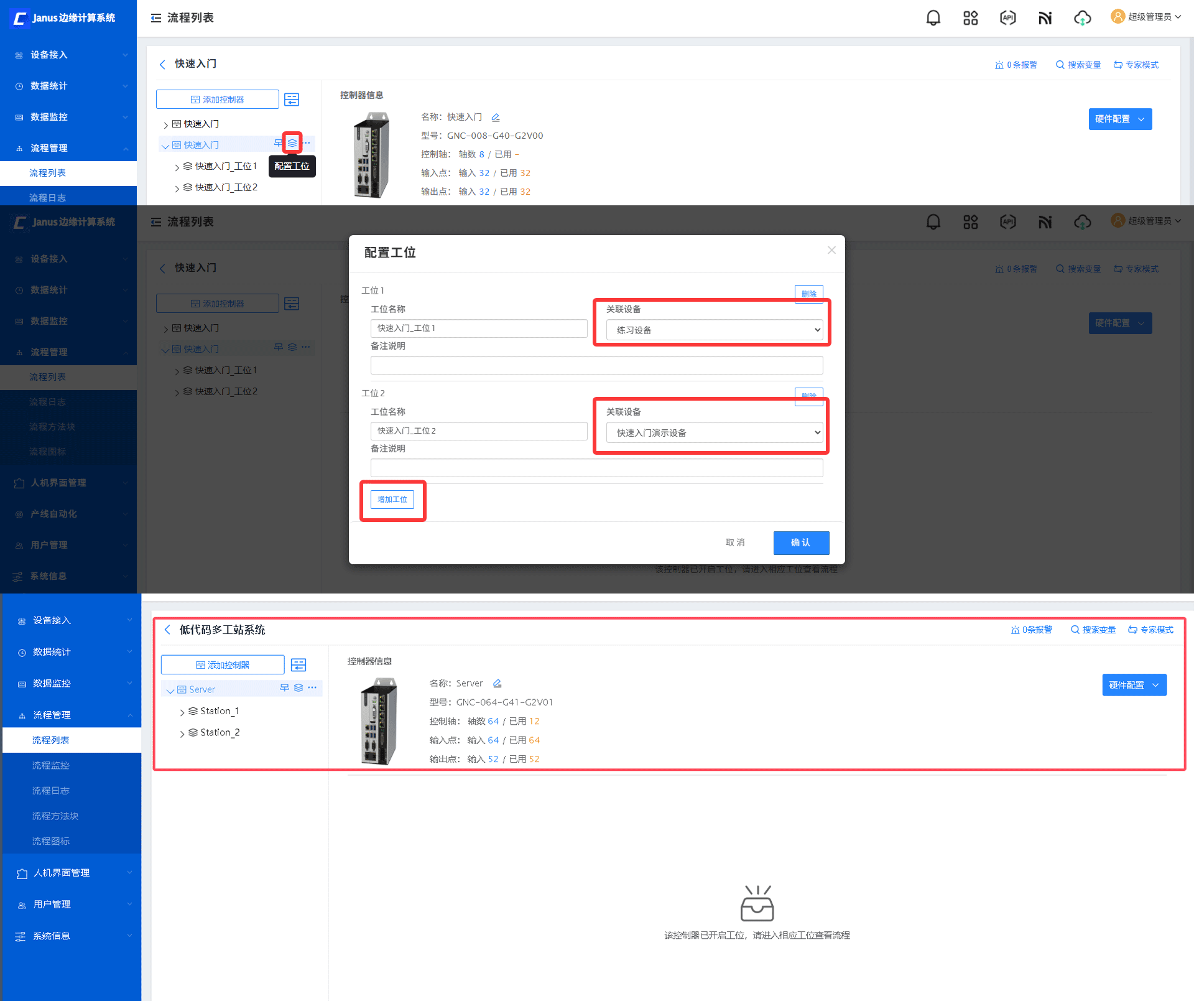This screenshot has height=1001, width=1194.
Task: Click the 增加工位 button
Action: (x=392, y=500)
